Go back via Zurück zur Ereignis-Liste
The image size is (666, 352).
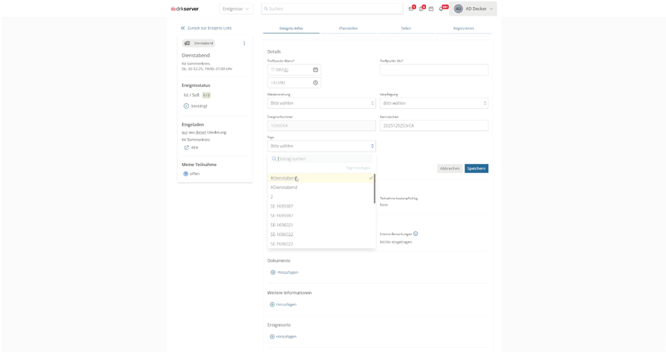(x=206, y=28)
